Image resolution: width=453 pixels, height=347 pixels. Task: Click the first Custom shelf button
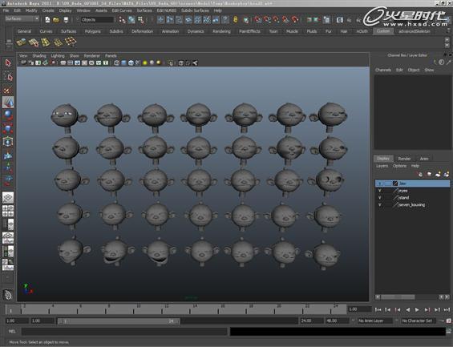[21, 42]
